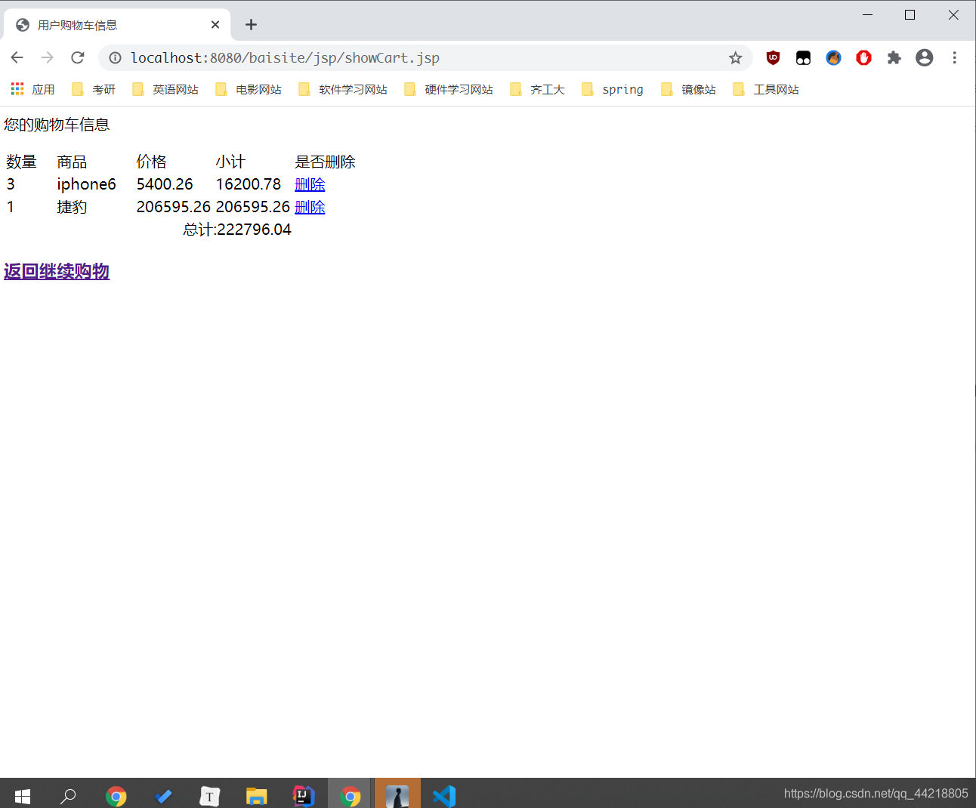976x808 pixels.
Task: Open the 镜像站 bookmark folder
Action: 688,89
